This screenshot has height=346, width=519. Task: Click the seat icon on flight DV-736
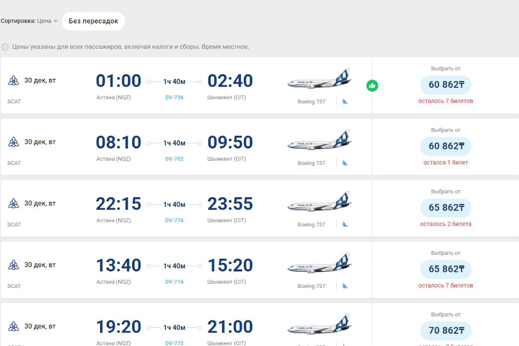[x=345, y=101]
